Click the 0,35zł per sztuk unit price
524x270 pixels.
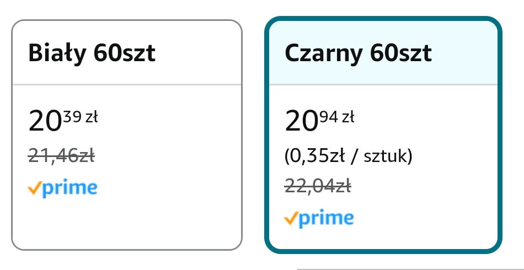pyautogui.click(x=348, y=156)
